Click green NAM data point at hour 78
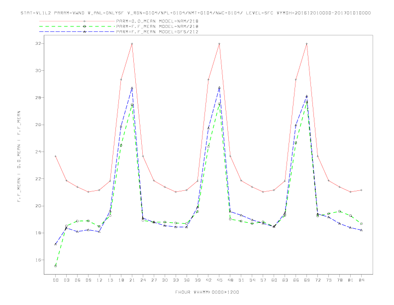Screen dimensions: 394x305 (340, 211)
